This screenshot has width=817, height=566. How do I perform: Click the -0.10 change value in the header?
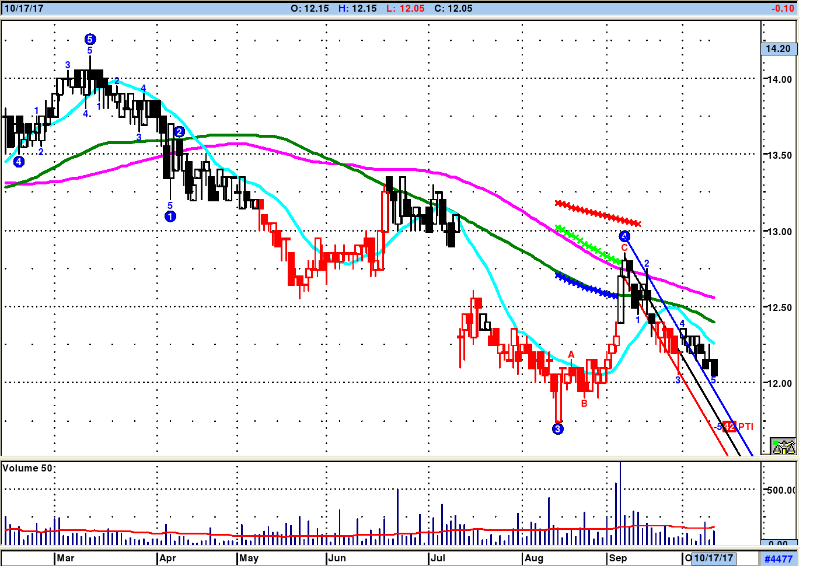point(782,8)
